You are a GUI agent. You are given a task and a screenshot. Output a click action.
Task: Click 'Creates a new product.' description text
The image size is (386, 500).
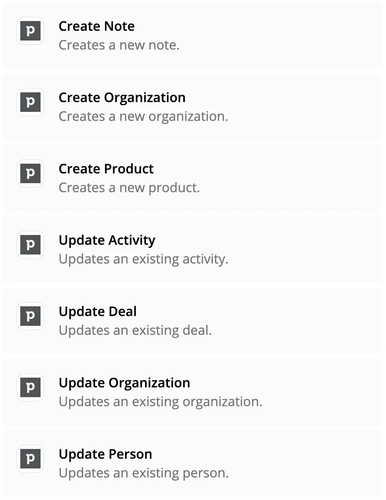coord(129,188)
